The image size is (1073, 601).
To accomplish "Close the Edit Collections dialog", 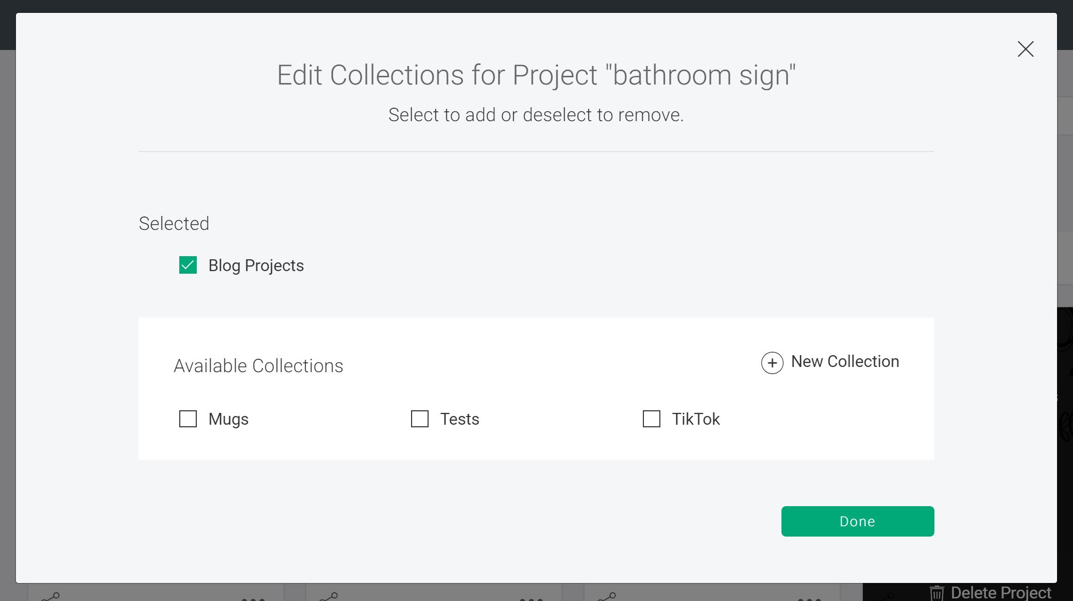I will click(x=1025, y=49).
